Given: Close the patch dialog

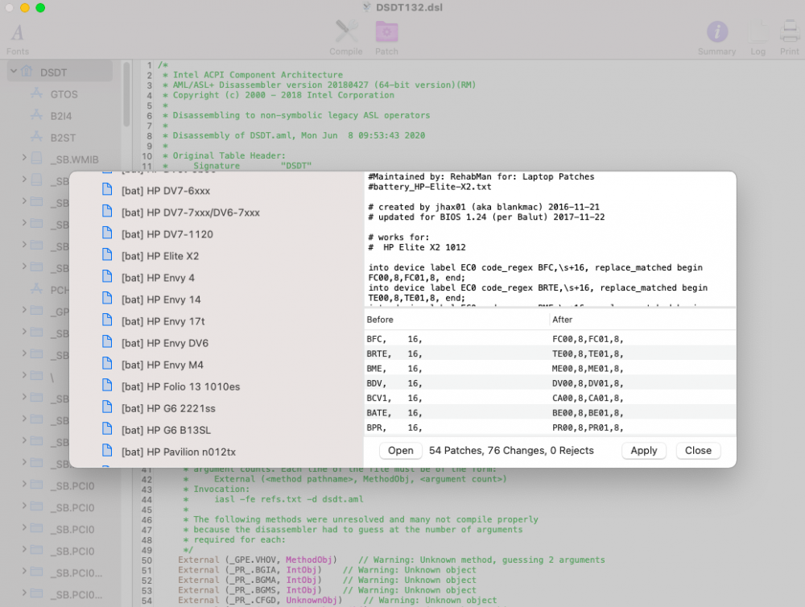Looking at the screenshot, I should pos(698,450).
